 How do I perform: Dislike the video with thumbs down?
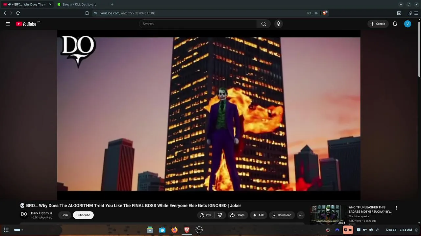(x=220, y=215)
